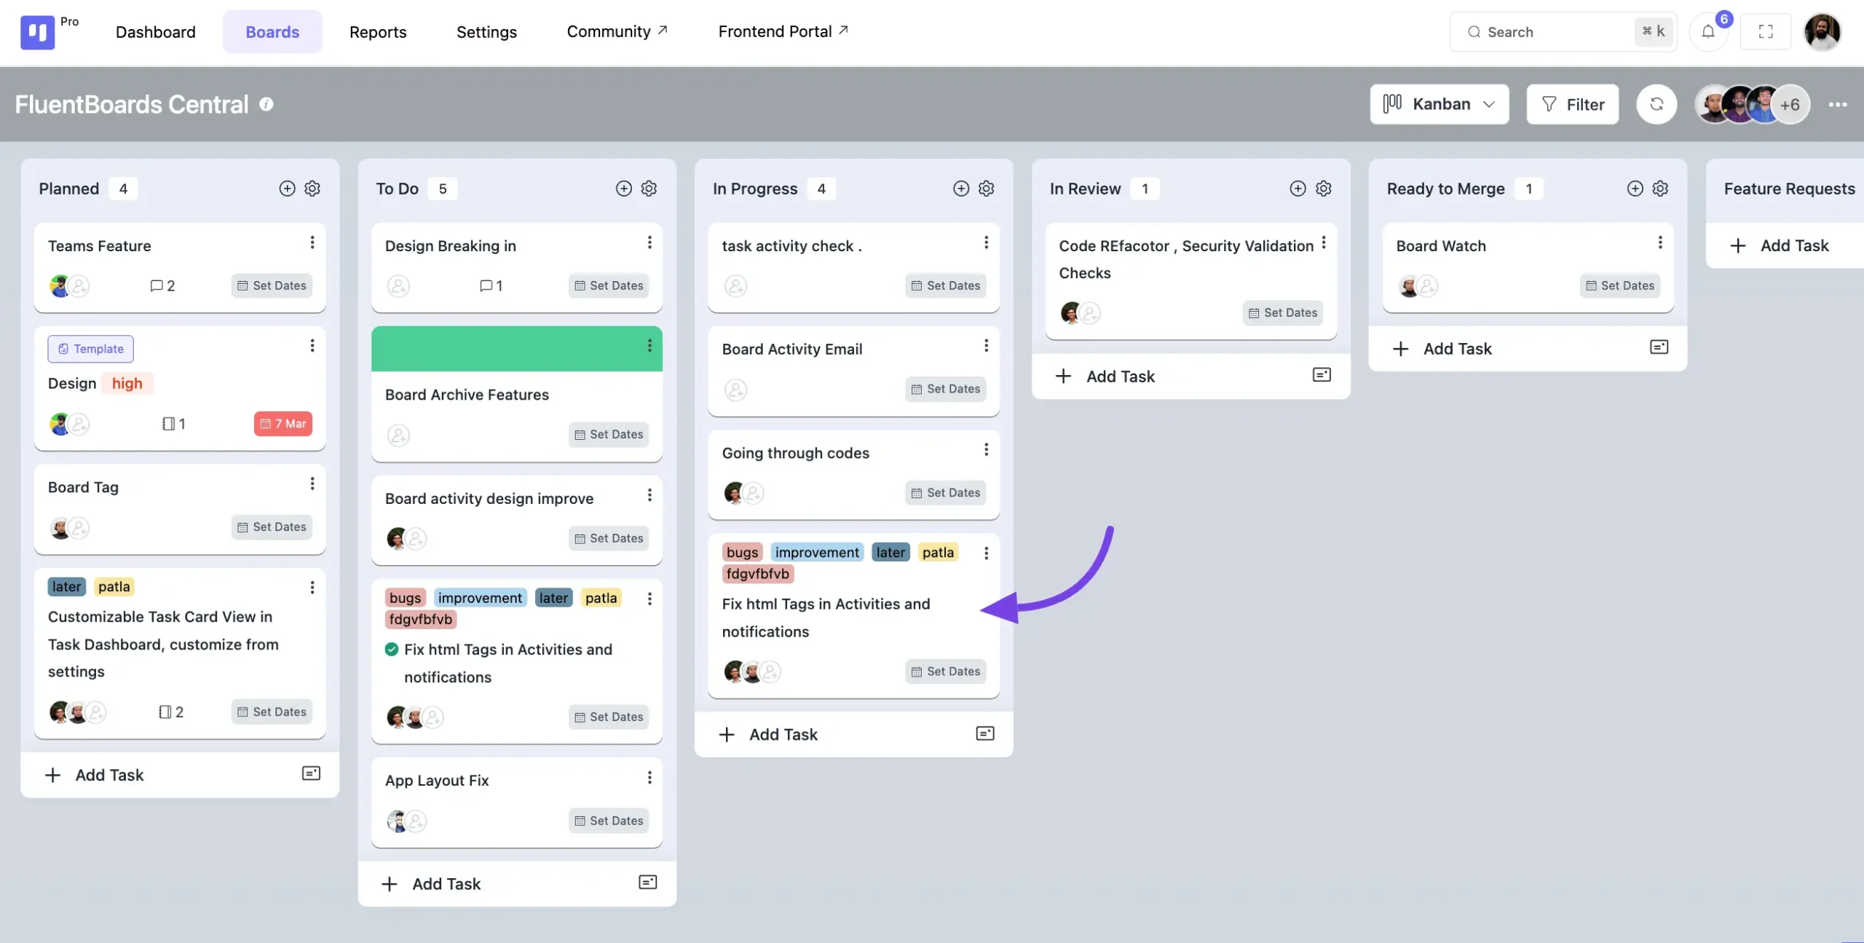Viewport: 1864px width, 943px height.
Task: Open board info icon next to FluentBoards Central
Action: pos(266,104)
